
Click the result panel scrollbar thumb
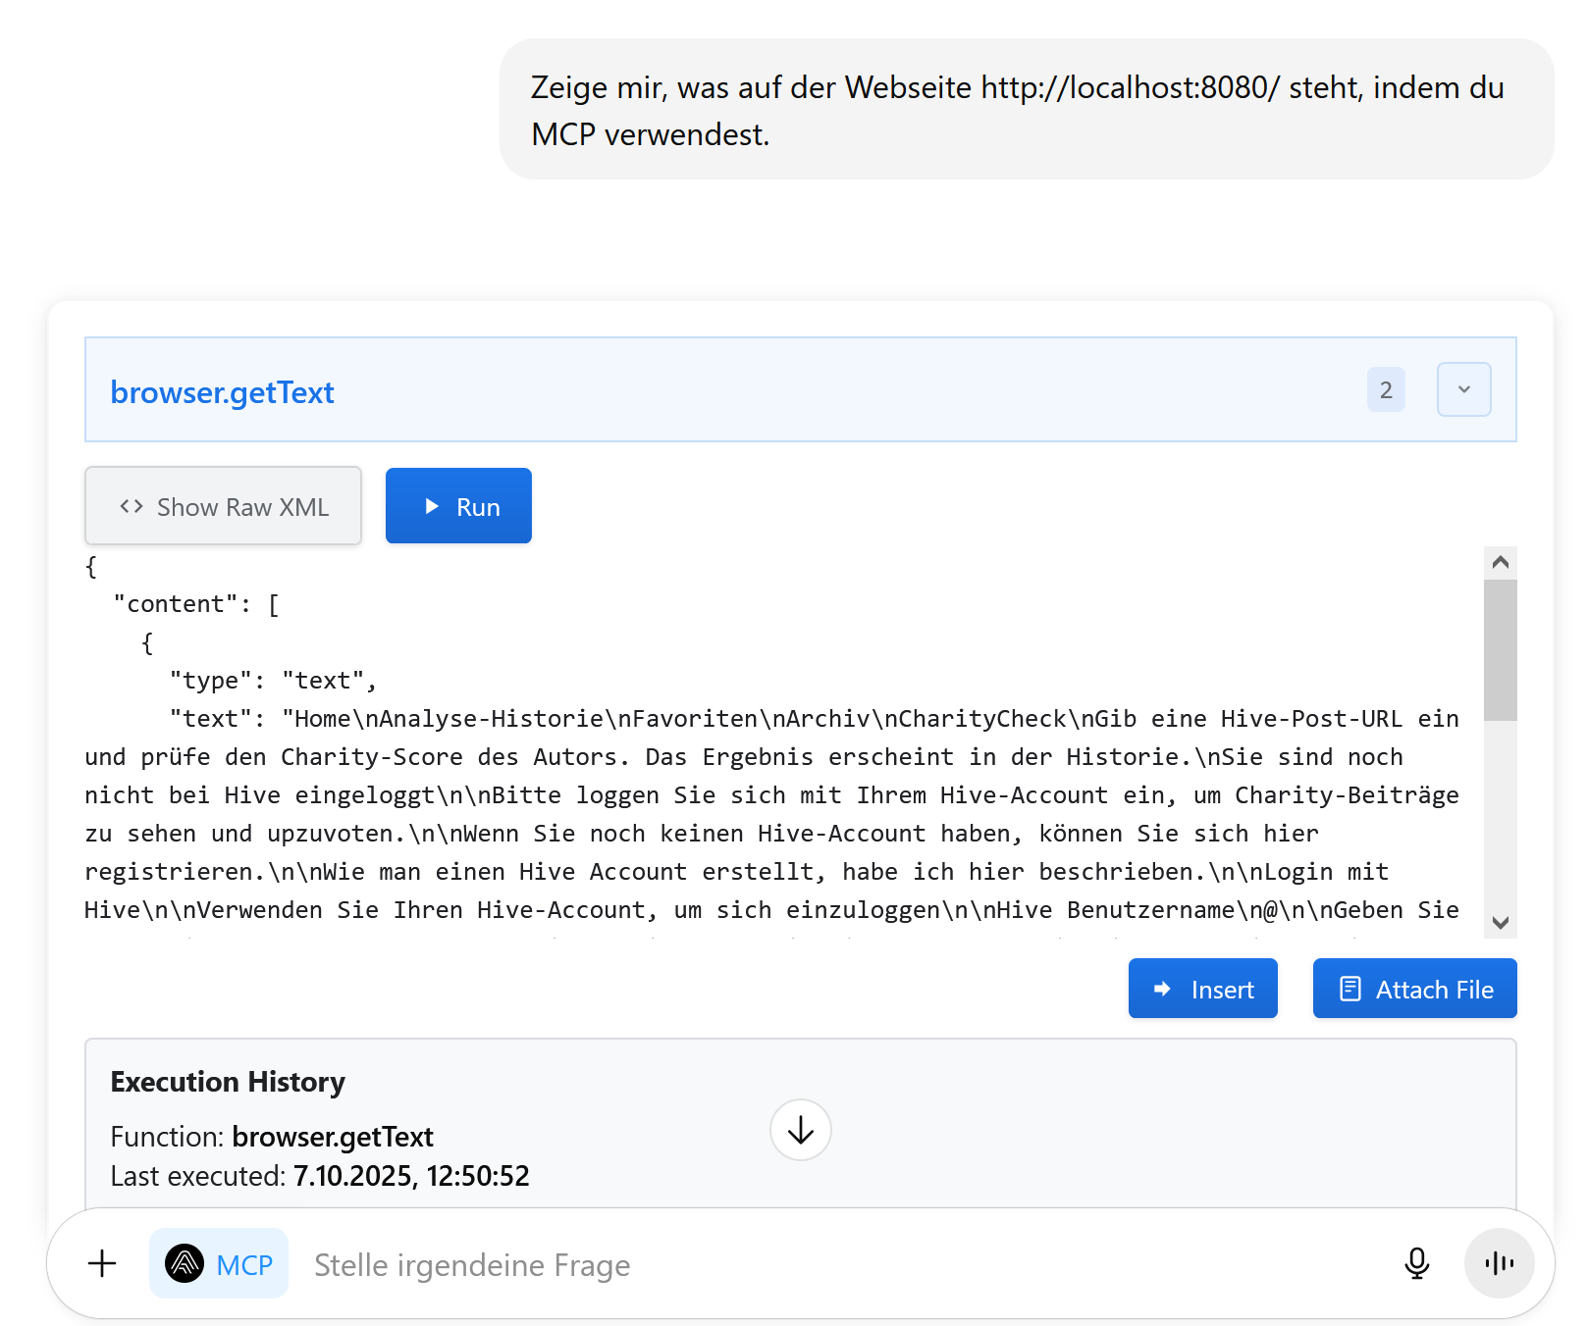point(1500,649)
